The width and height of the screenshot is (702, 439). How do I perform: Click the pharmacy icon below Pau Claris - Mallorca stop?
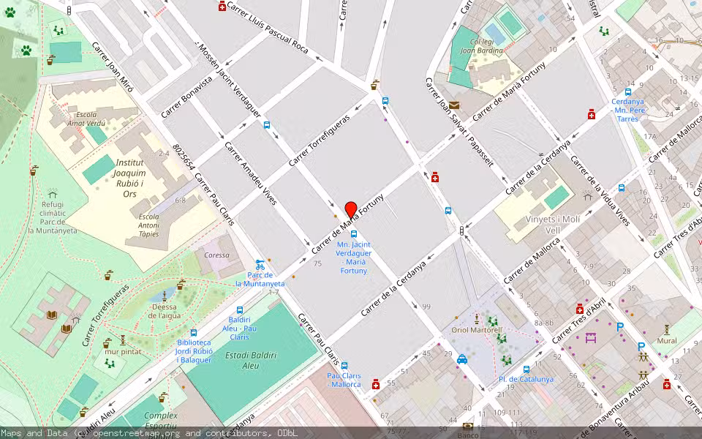(376, 384)
